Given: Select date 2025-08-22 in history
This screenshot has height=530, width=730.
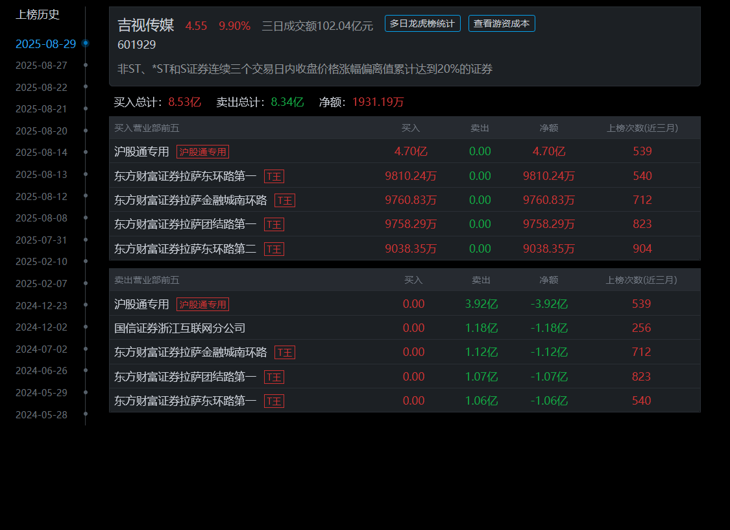Looking at the screenshot, I should click(42, 87).
